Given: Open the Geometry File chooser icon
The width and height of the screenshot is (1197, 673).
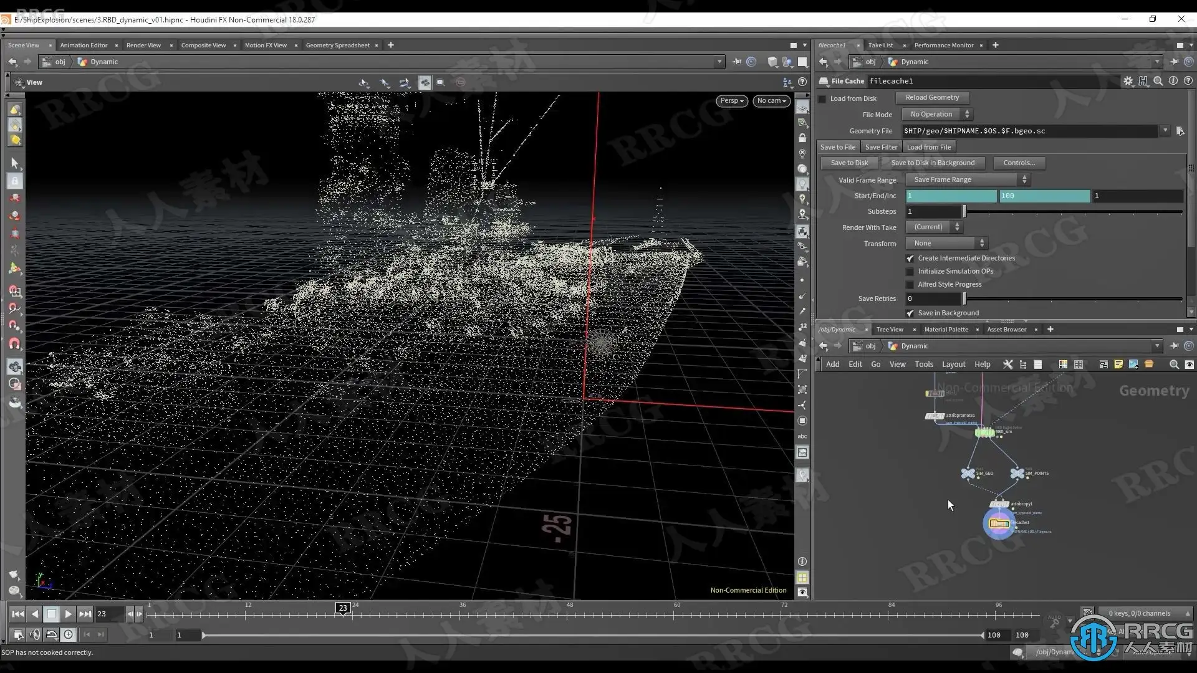Looking at the screenshot, I should pos(1180,131).
